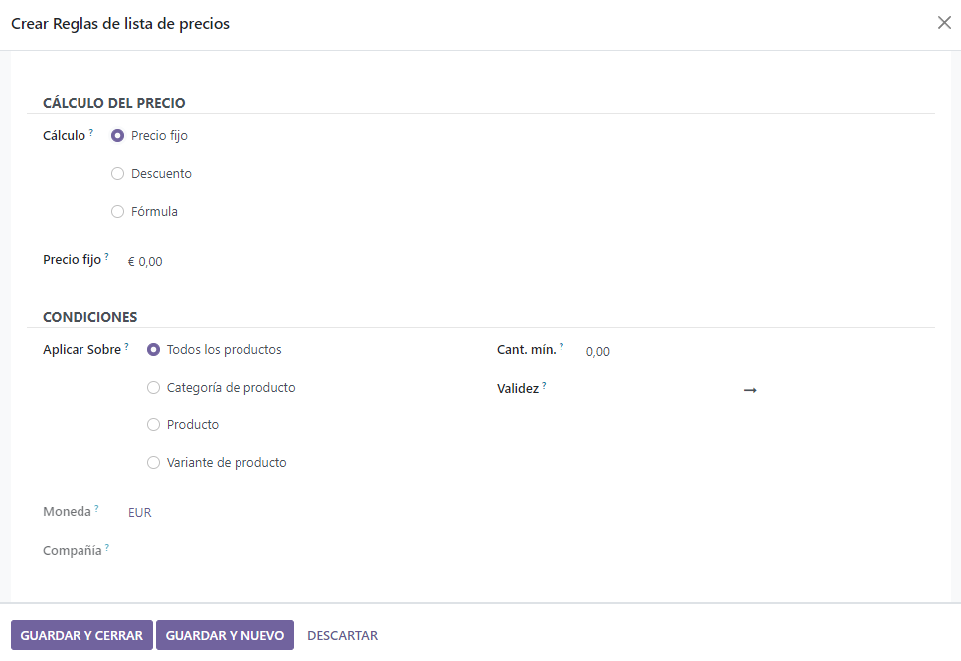The image size is (961, 661).
Task: Select the Fórmula calculation option
Action: click(x=118, y=212)
